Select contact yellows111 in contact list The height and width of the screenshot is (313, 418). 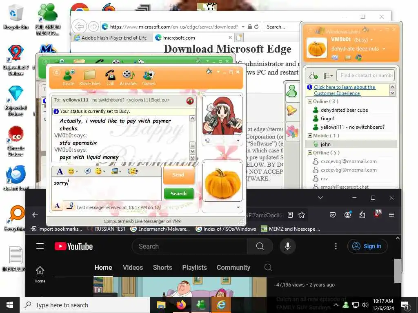(352, 127)
